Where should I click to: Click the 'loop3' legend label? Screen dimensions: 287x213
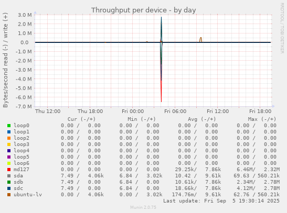22,144
